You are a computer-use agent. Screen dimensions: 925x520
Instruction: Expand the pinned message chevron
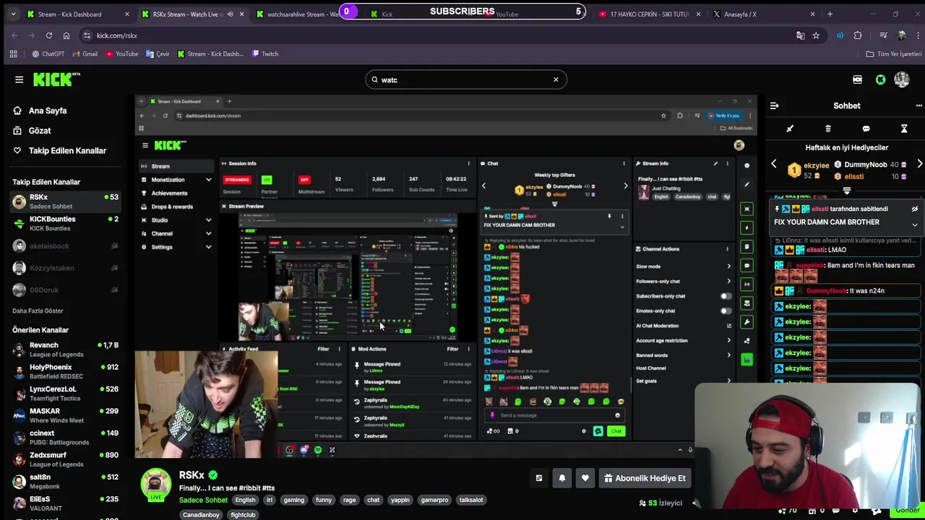click(x=914, y=225)
